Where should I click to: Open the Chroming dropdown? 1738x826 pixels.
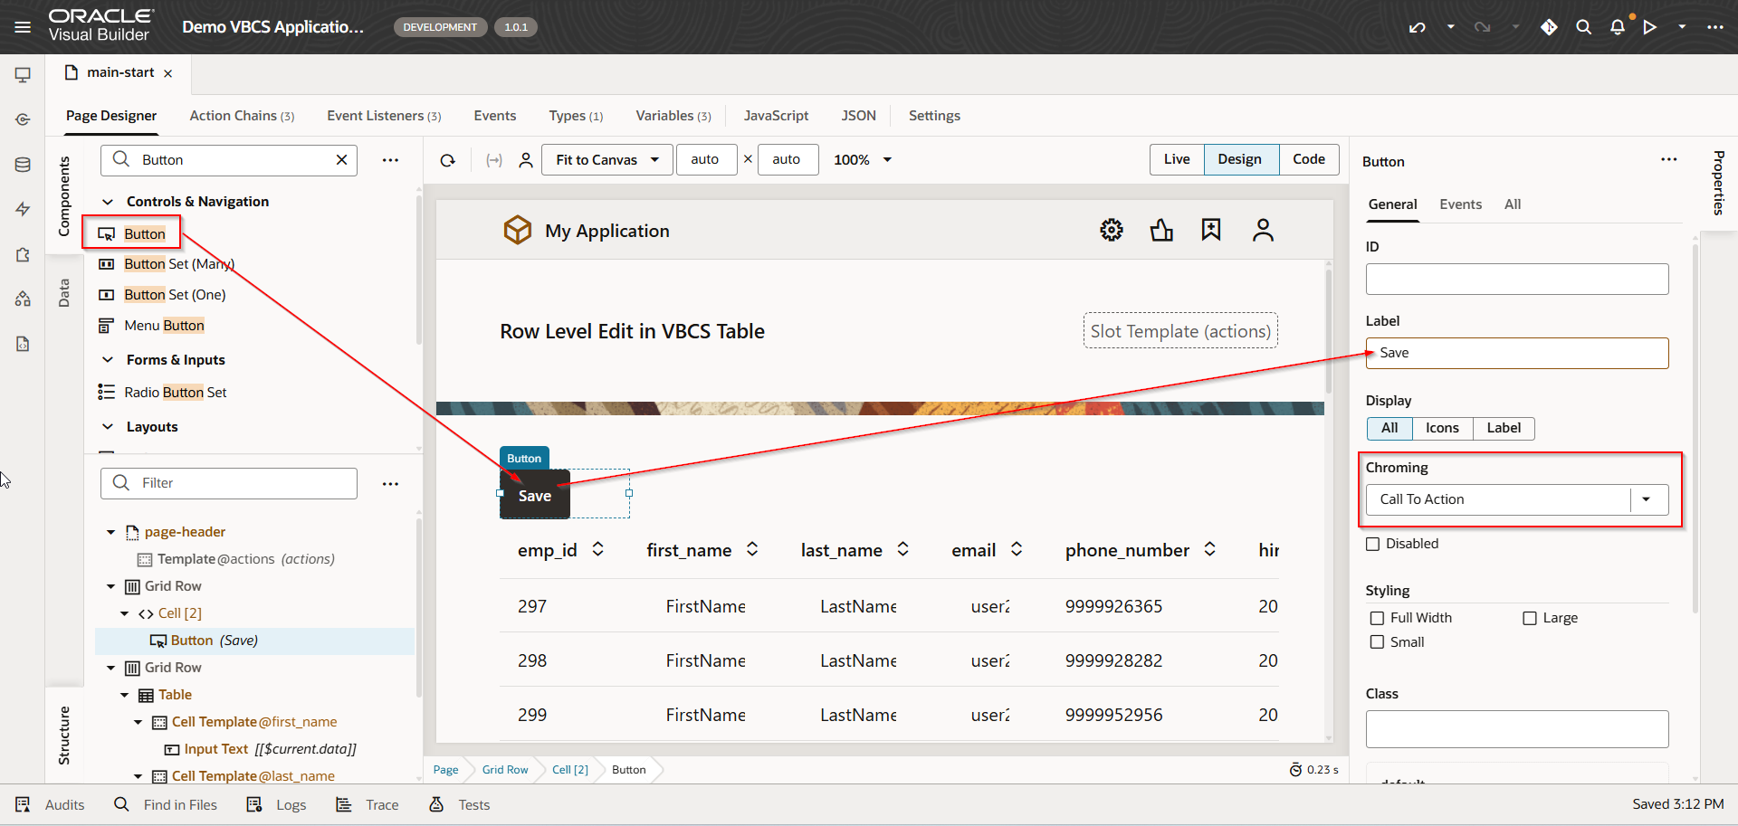1646,499
